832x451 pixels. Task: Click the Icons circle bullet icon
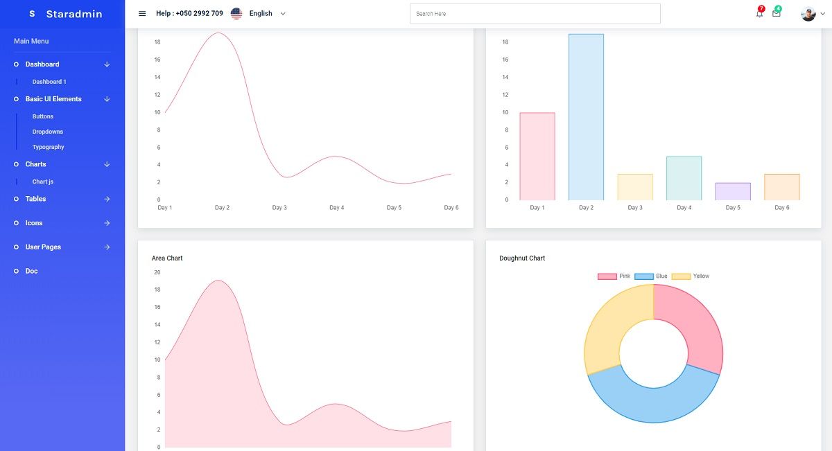(17, 223)
